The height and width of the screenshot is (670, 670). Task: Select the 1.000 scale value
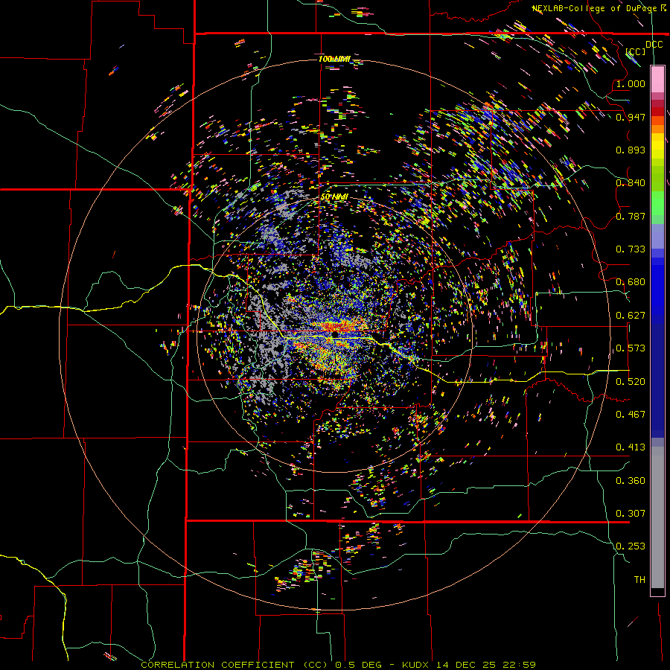631,83
